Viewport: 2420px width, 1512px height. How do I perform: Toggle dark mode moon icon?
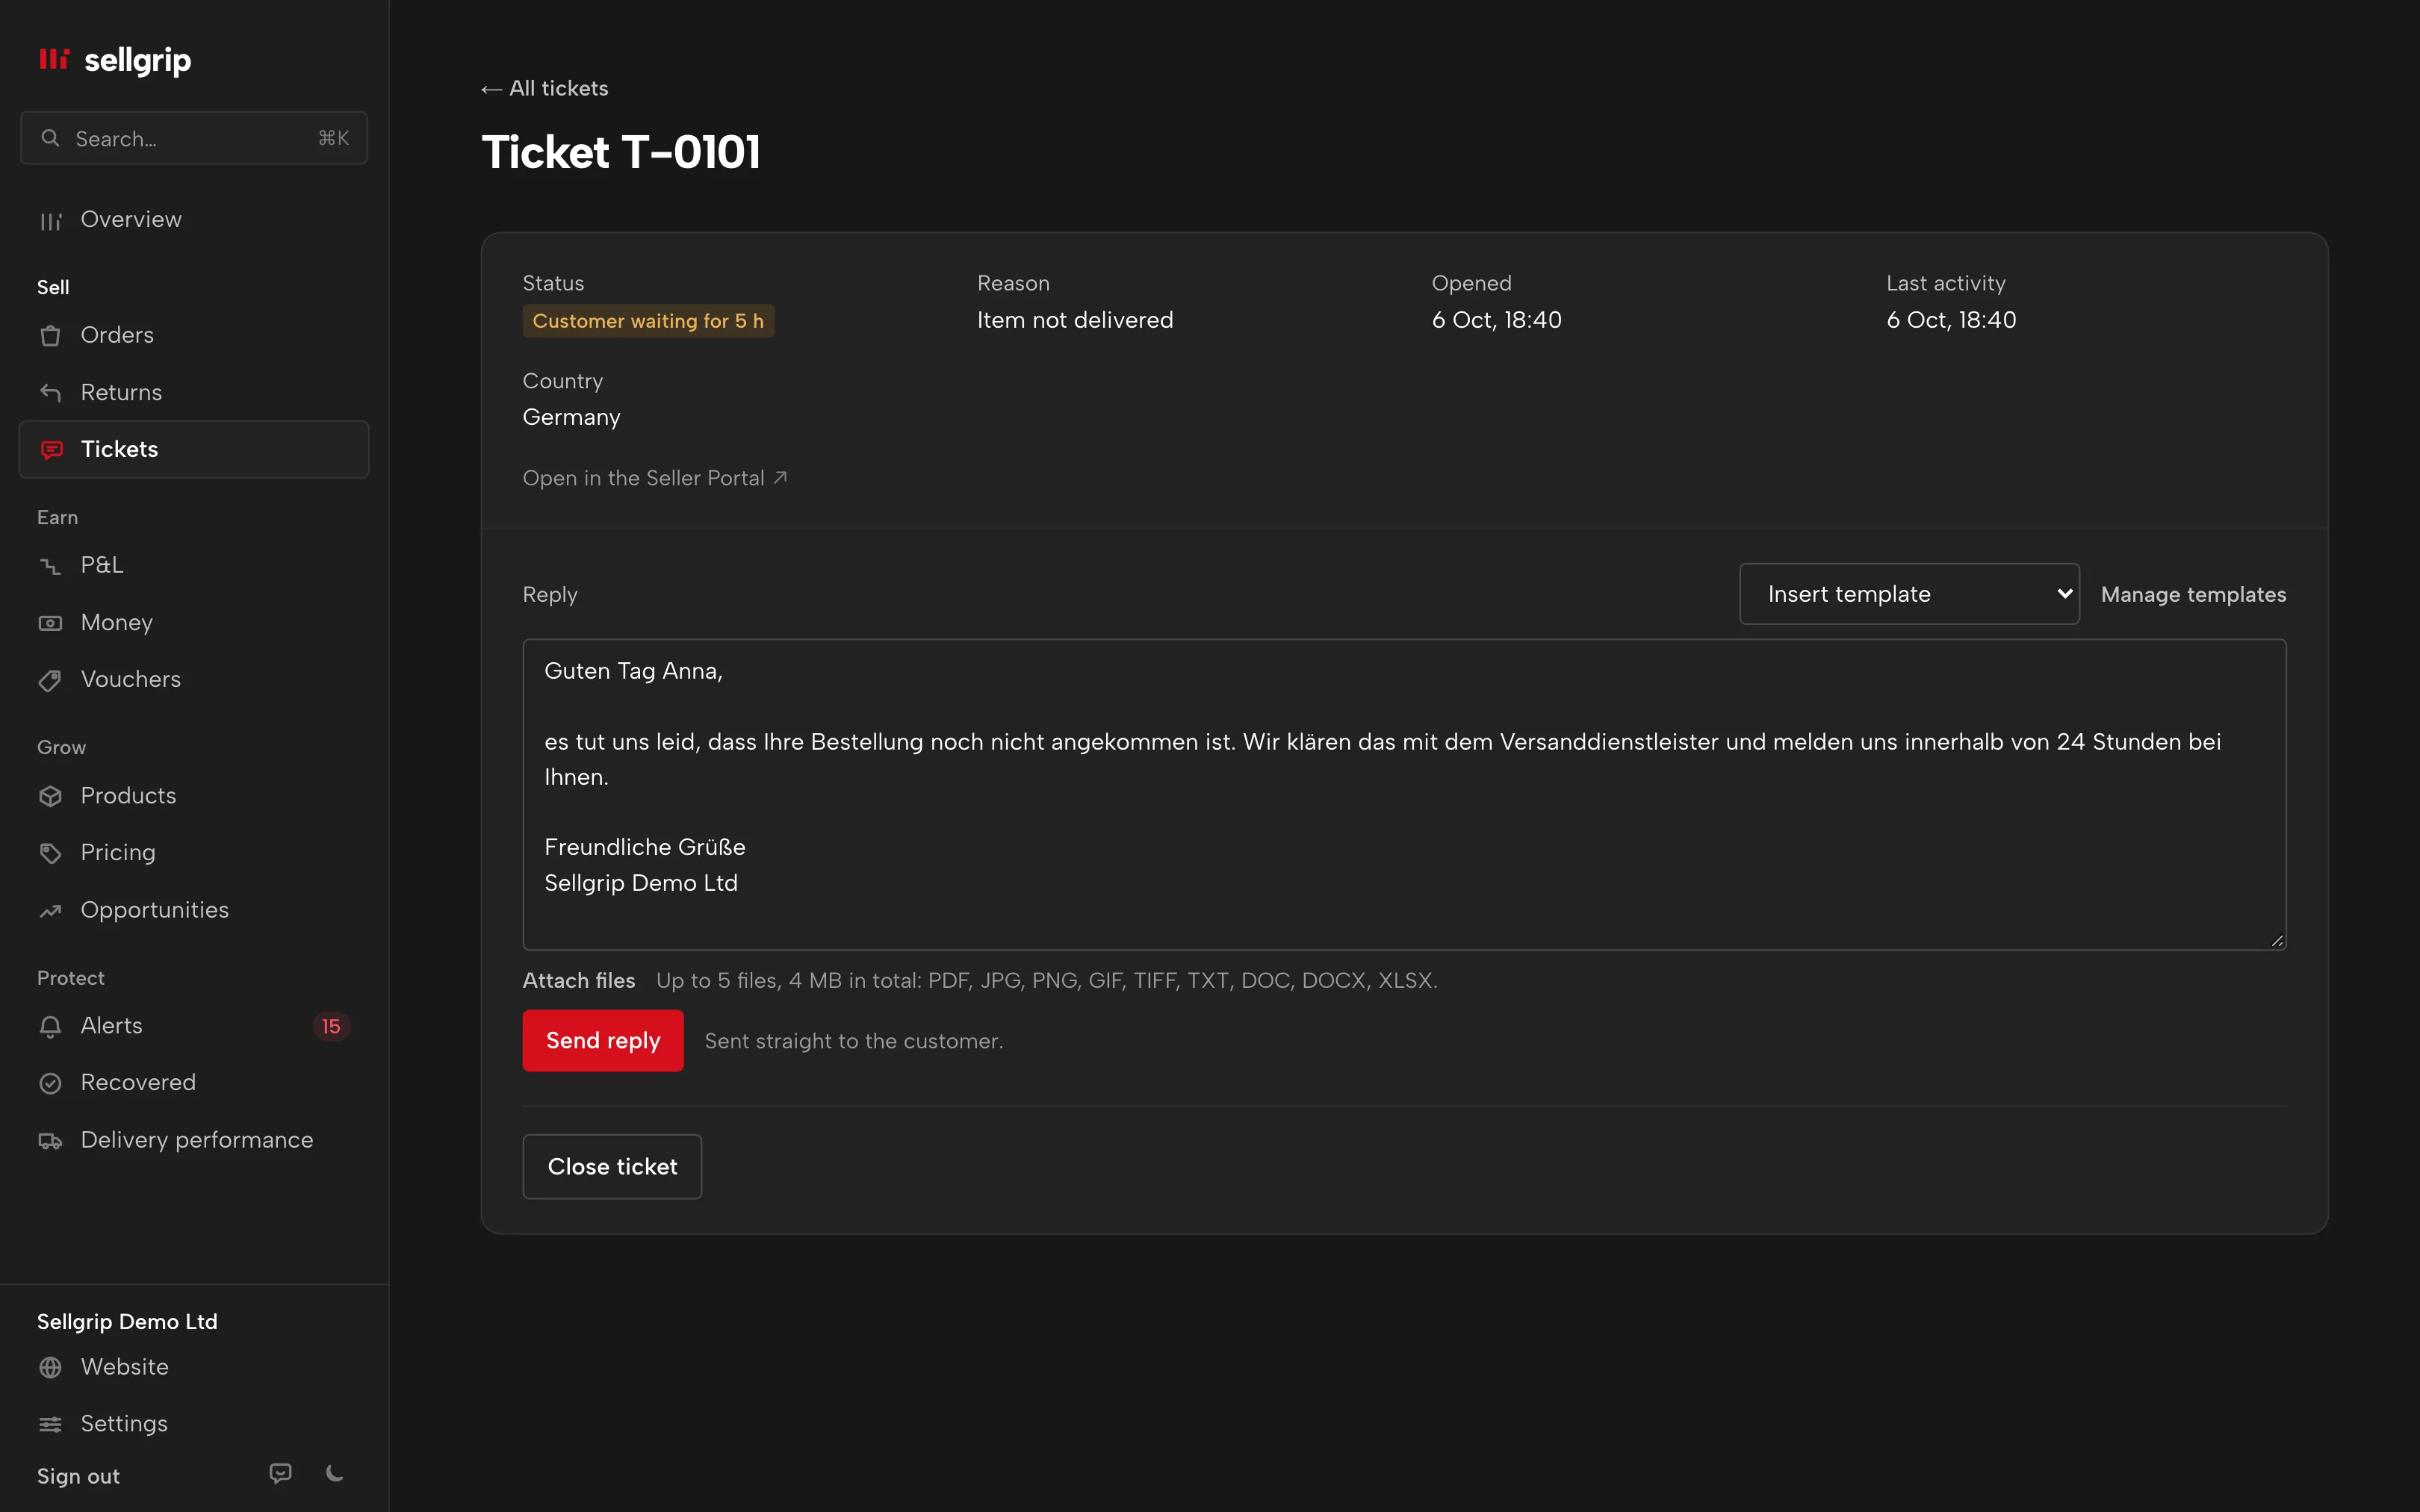(335, 1473)
